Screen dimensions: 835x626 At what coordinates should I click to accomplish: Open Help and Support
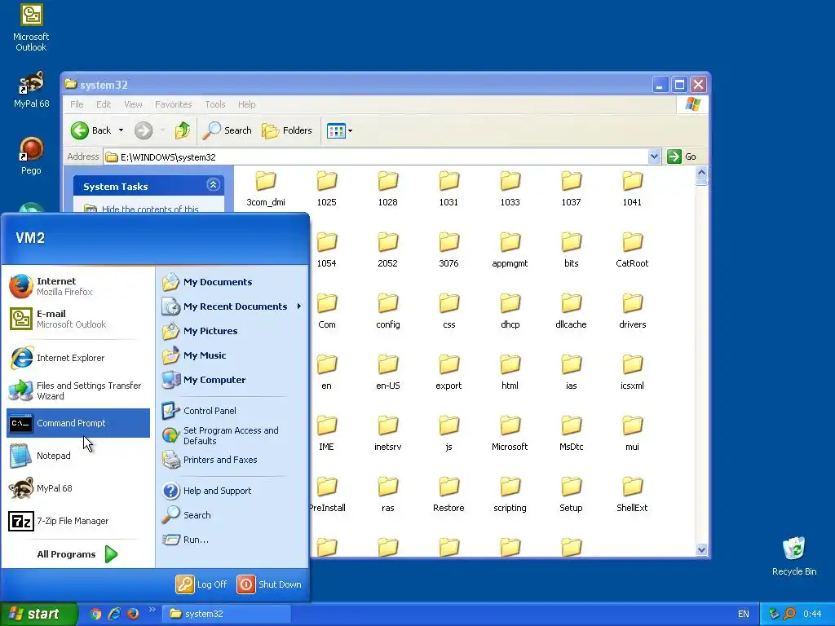[x=232, y=491]
